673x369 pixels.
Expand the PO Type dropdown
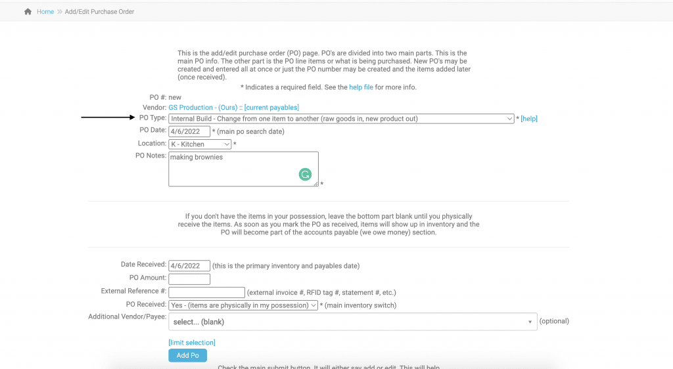[x=341, y=119]
